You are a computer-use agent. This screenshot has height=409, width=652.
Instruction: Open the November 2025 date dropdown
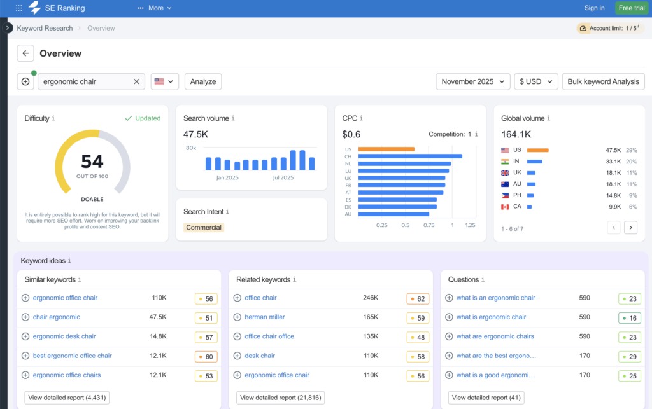[x=473, y=81]
